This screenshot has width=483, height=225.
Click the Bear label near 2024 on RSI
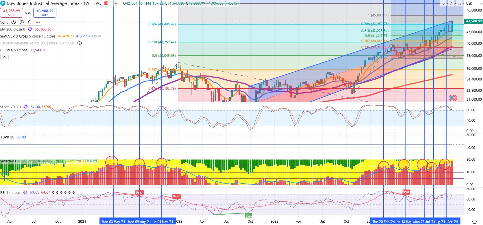[405, 192]
